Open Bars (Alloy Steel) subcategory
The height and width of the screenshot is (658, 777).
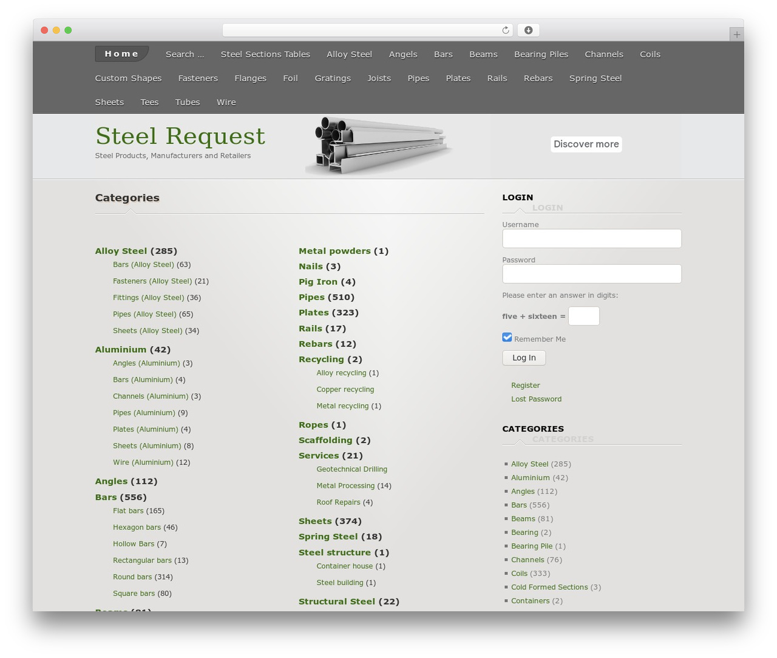click(143, 265)
